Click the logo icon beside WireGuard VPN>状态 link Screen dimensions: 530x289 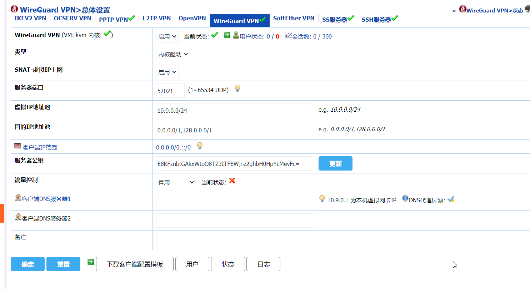pyautogui.click(x=462, y=9)
